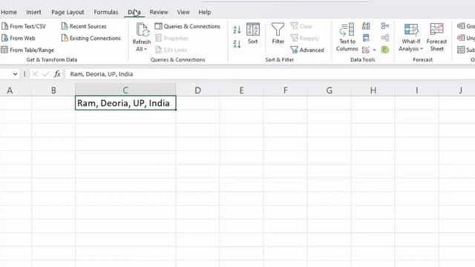The image size is (475, 267).
Task: Select column C header
Action: (125, 90)
